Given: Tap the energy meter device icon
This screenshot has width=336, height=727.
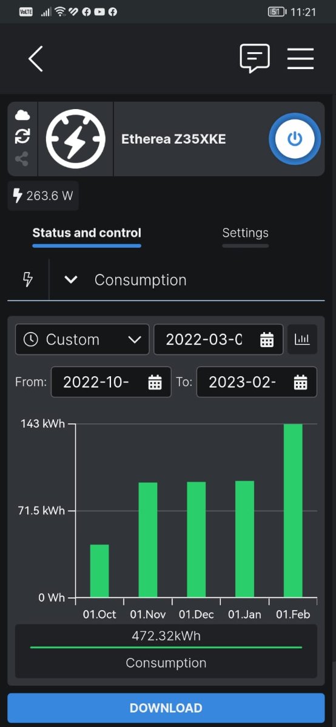Looking at the screenshot, I should point(76,139).
